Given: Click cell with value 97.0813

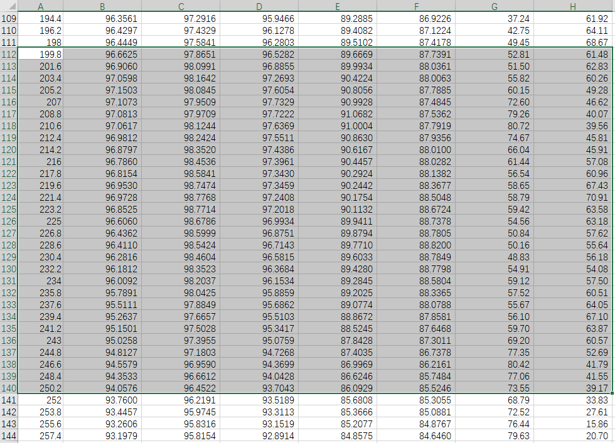Looking at the screenshot, I should [102, 114].
